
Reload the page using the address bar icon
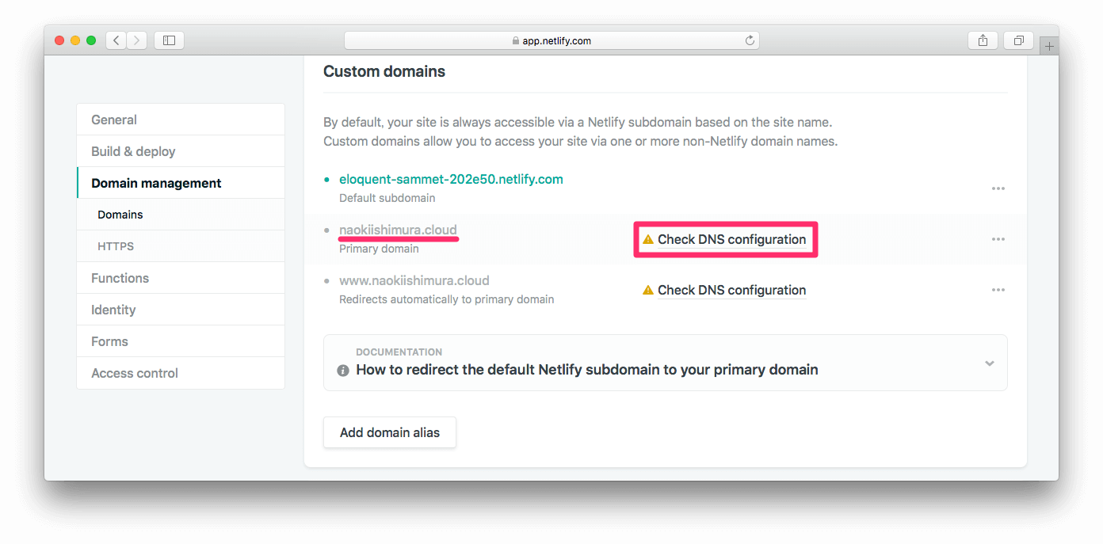tap(750, 40)
